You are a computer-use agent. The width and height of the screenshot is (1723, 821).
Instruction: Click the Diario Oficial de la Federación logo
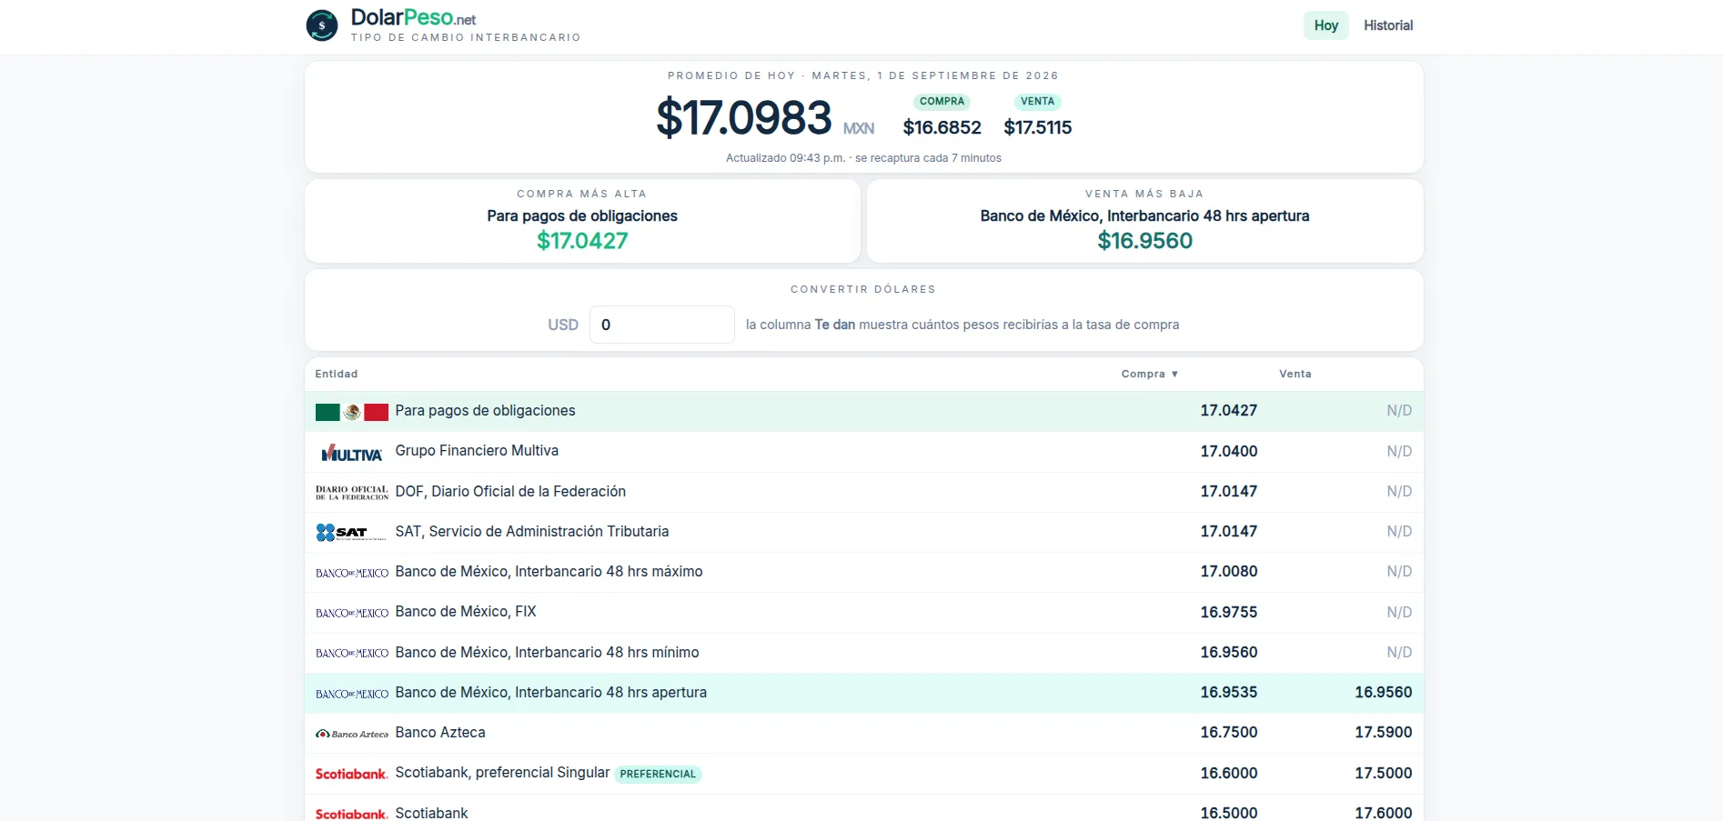pyautogui.click(x=352, y=493)
